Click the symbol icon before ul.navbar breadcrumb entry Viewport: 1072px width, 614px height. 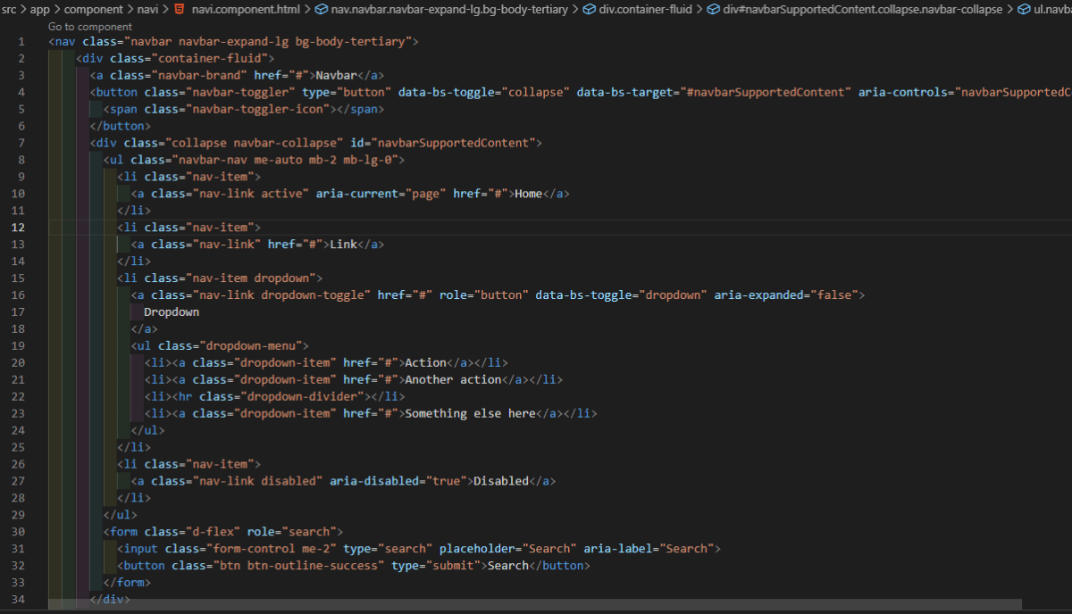1024,9
